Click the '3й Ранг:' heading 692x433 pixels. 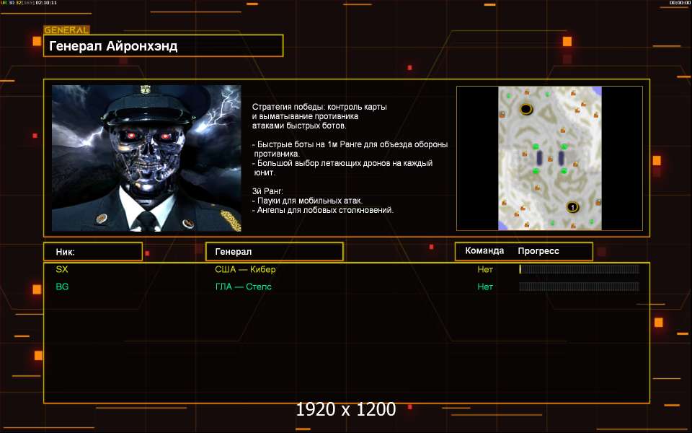point(267,191)
